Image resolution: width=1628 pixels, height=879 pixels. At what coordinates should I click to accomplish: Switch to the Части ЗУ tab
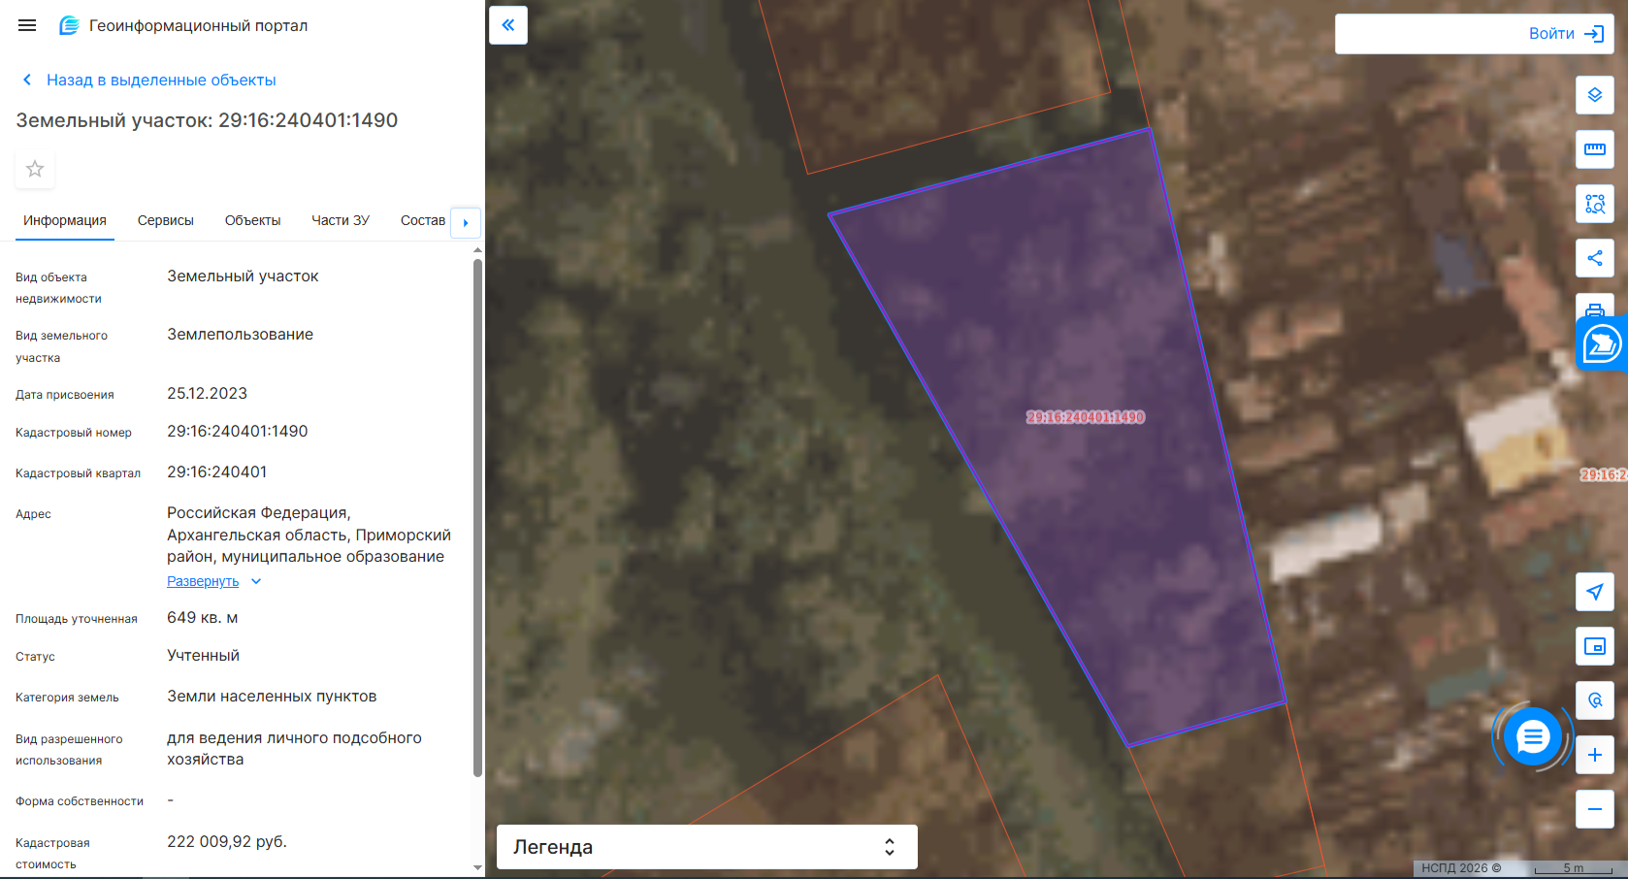(x=341, y=220)
